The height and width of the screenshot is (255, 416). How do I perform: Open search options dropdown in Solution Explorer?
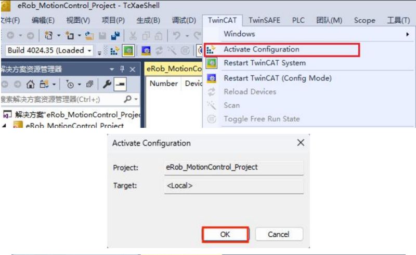[136, 99]
